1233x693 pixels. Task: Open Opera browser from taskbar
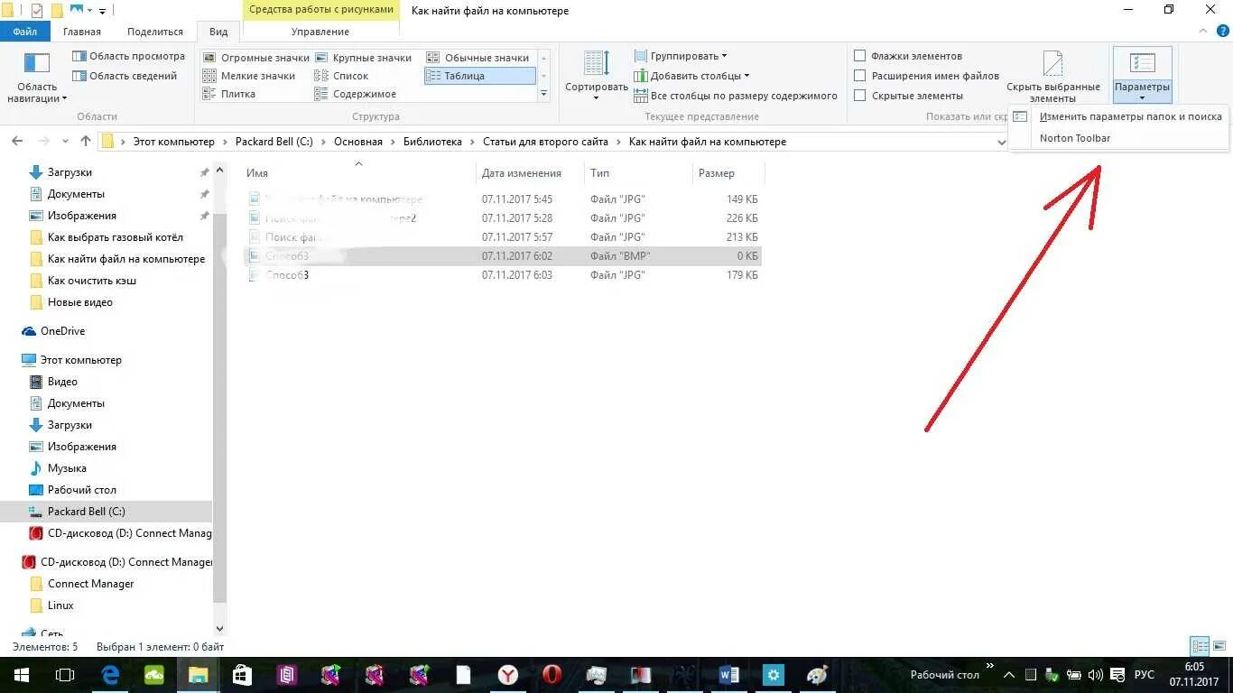pos(552,675)
